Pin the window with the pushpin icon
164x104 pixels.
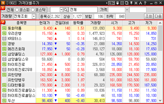131,3
